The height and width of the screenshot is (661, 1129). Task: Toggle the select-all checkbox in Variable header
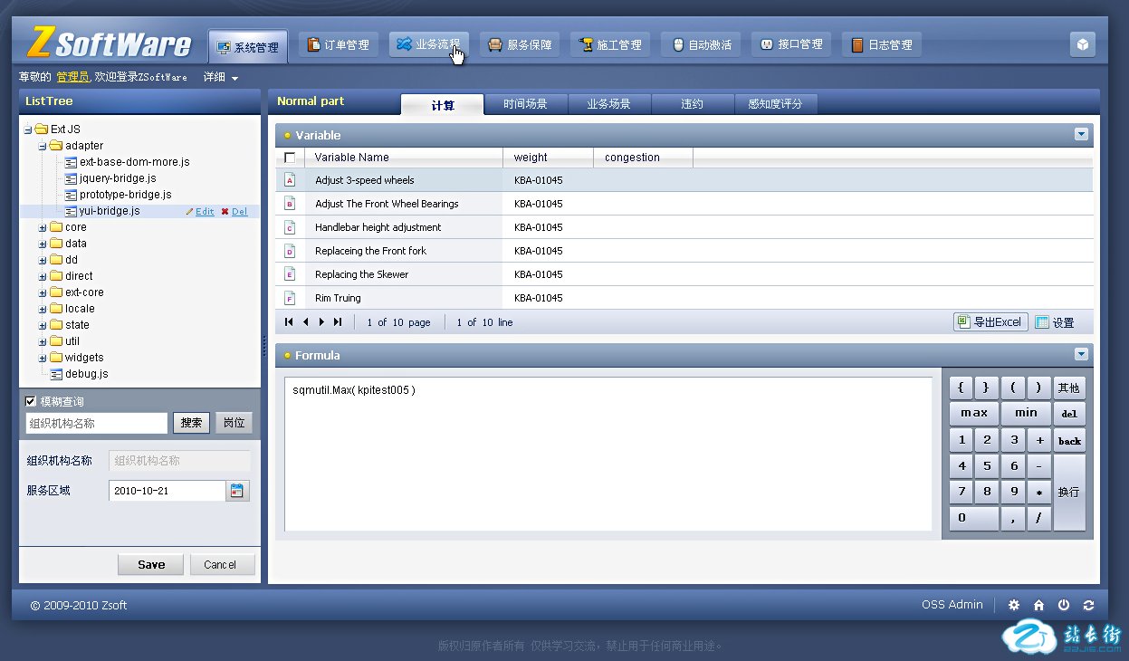click(290, 158)
